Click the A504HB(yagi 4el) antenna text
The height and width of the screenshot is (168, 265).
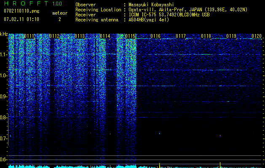click(149, 20)
